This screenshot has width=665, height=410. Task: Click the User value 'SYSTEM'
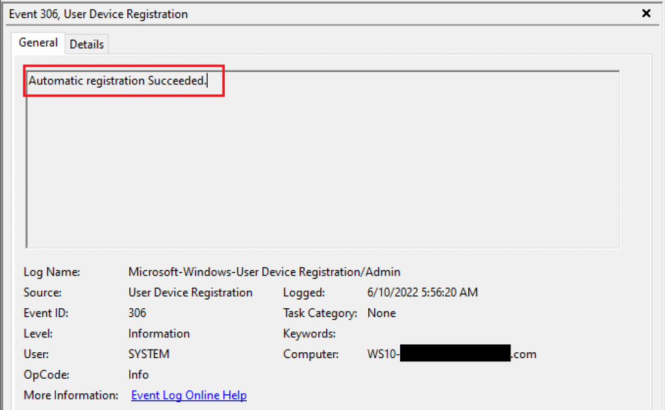pyautogui.click(x=149, y=354)
